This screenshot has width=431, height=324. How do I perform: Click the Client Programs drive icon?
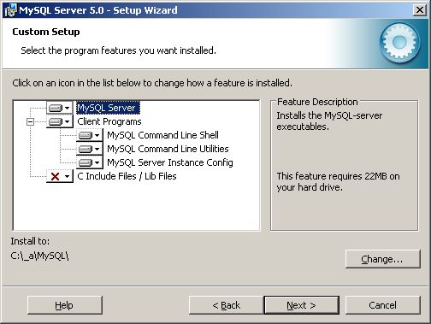pos(56,122)
